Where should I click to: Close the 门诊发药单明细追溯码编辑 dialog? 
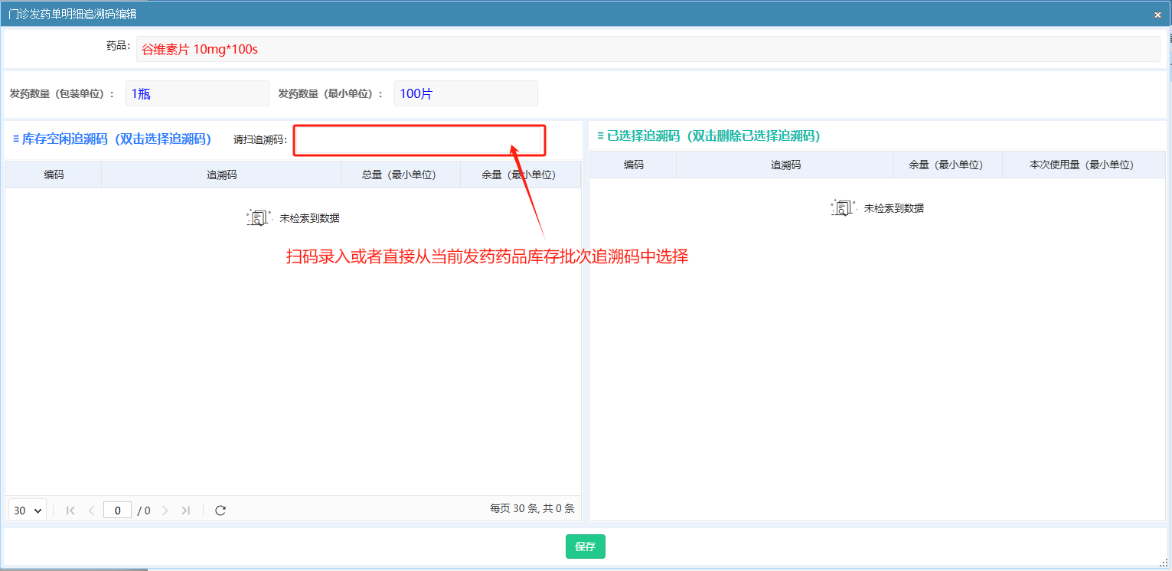[x=1157, y=15]
